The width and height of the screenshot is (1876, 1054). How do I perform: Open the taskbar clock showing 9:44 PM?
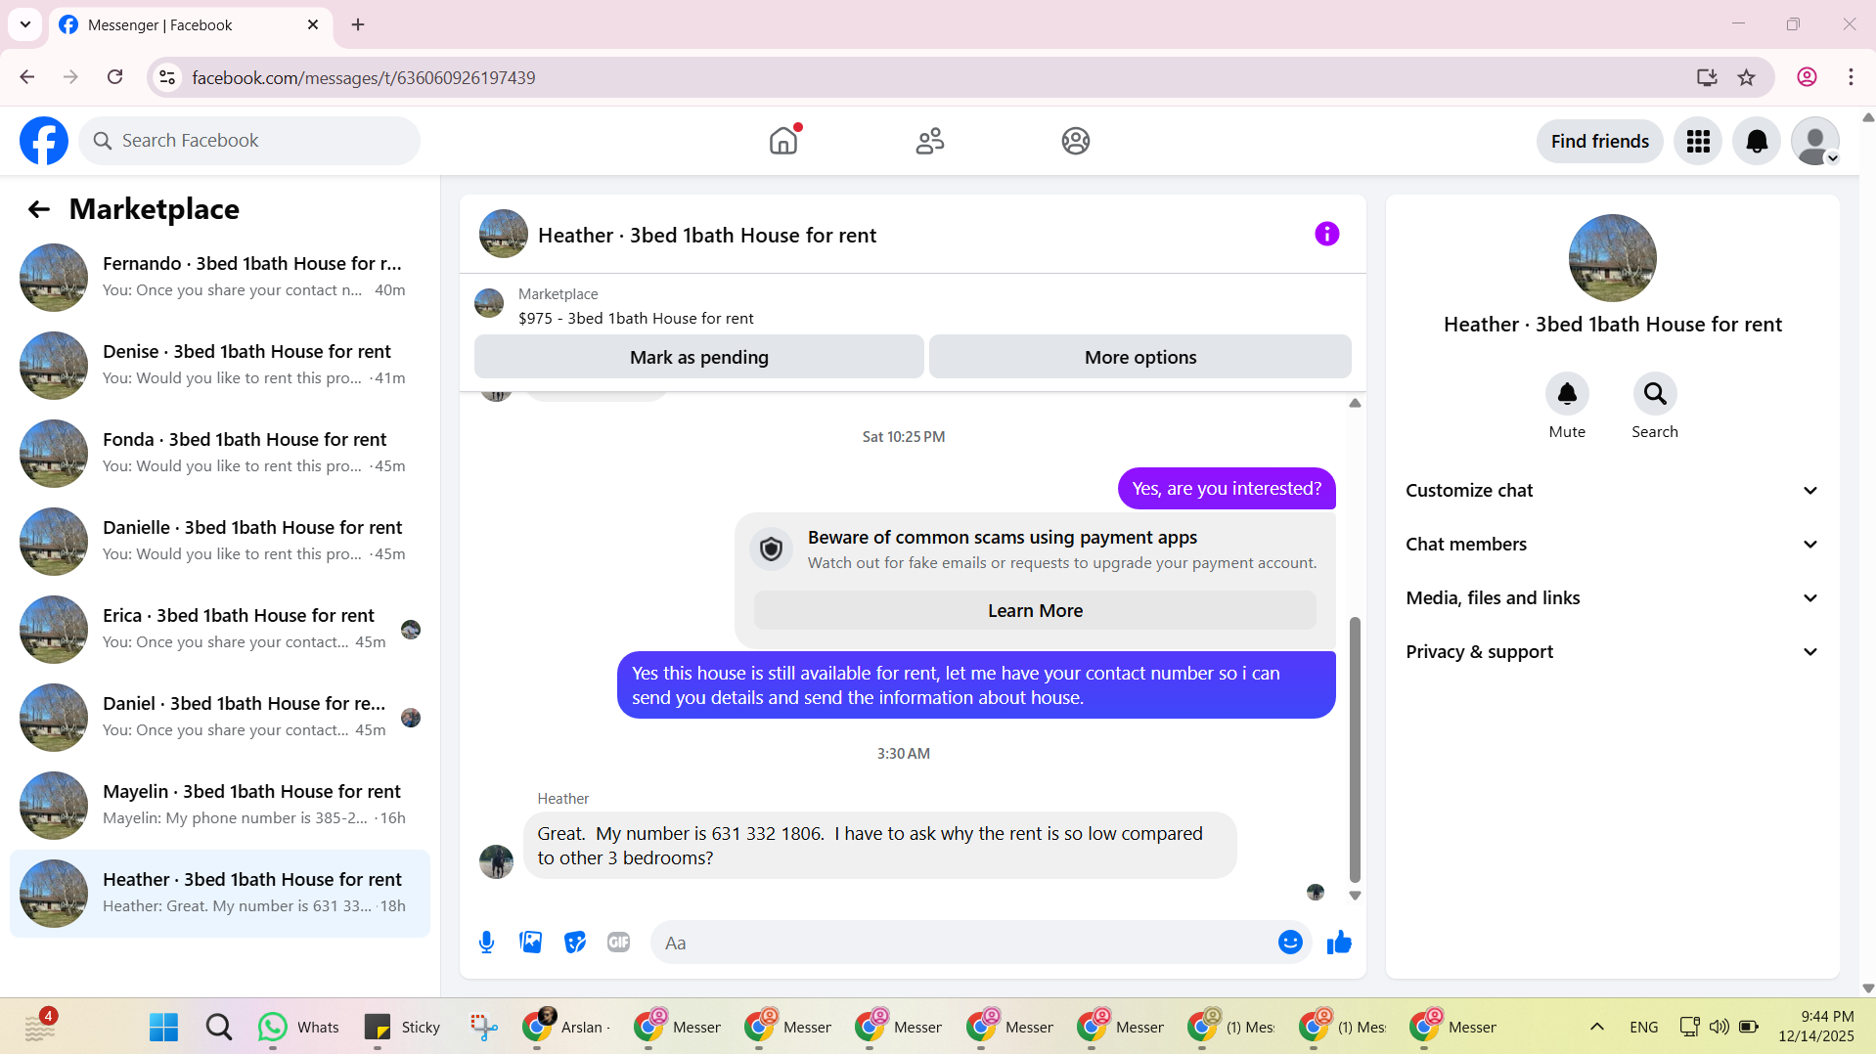1815,1027
